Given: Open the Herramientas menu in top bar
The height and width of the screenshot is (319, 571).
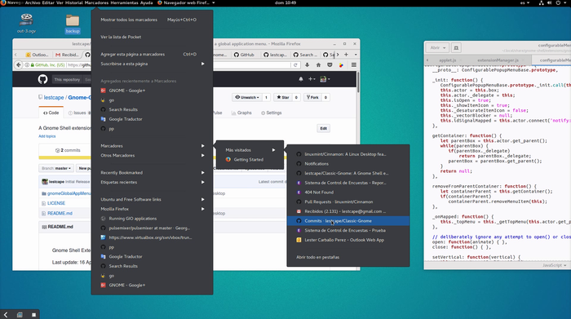Looking at the screenshot, I should tap(124, 2).
